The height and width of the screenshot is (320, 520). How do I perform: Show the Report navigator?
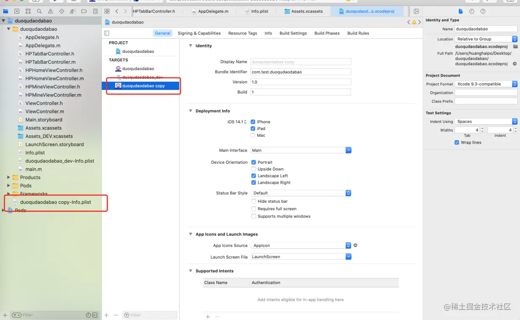(95, 11)
